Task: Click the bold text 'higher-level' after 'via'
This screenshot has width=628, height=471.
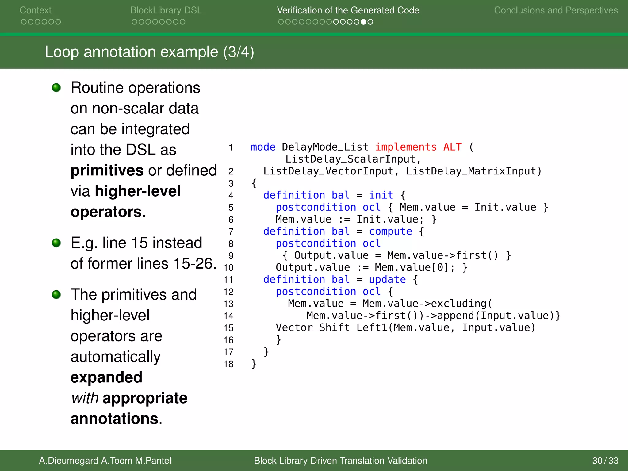Action: click(138, 191)
